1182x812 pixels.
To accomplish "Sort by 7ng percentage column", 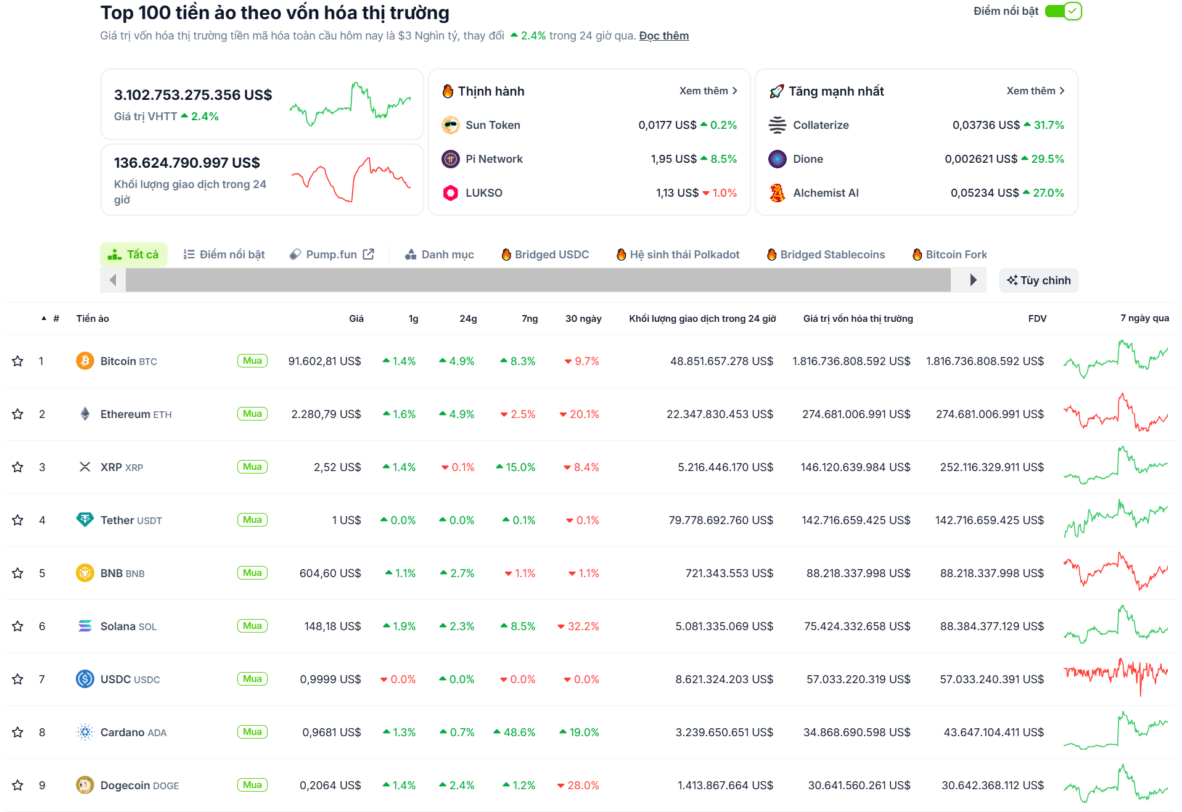I will tap(530, 318).
